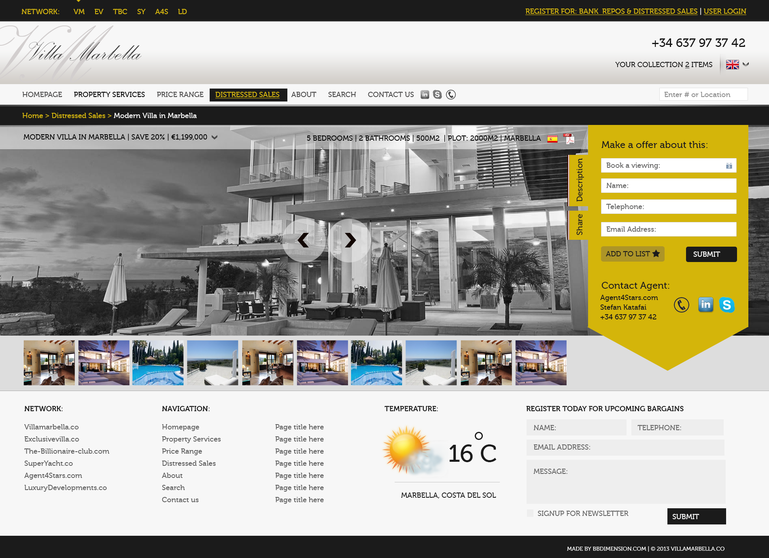Open SuperYacht.co footer link
Screen dimensions: 769x558
click(x=49, y=463)
